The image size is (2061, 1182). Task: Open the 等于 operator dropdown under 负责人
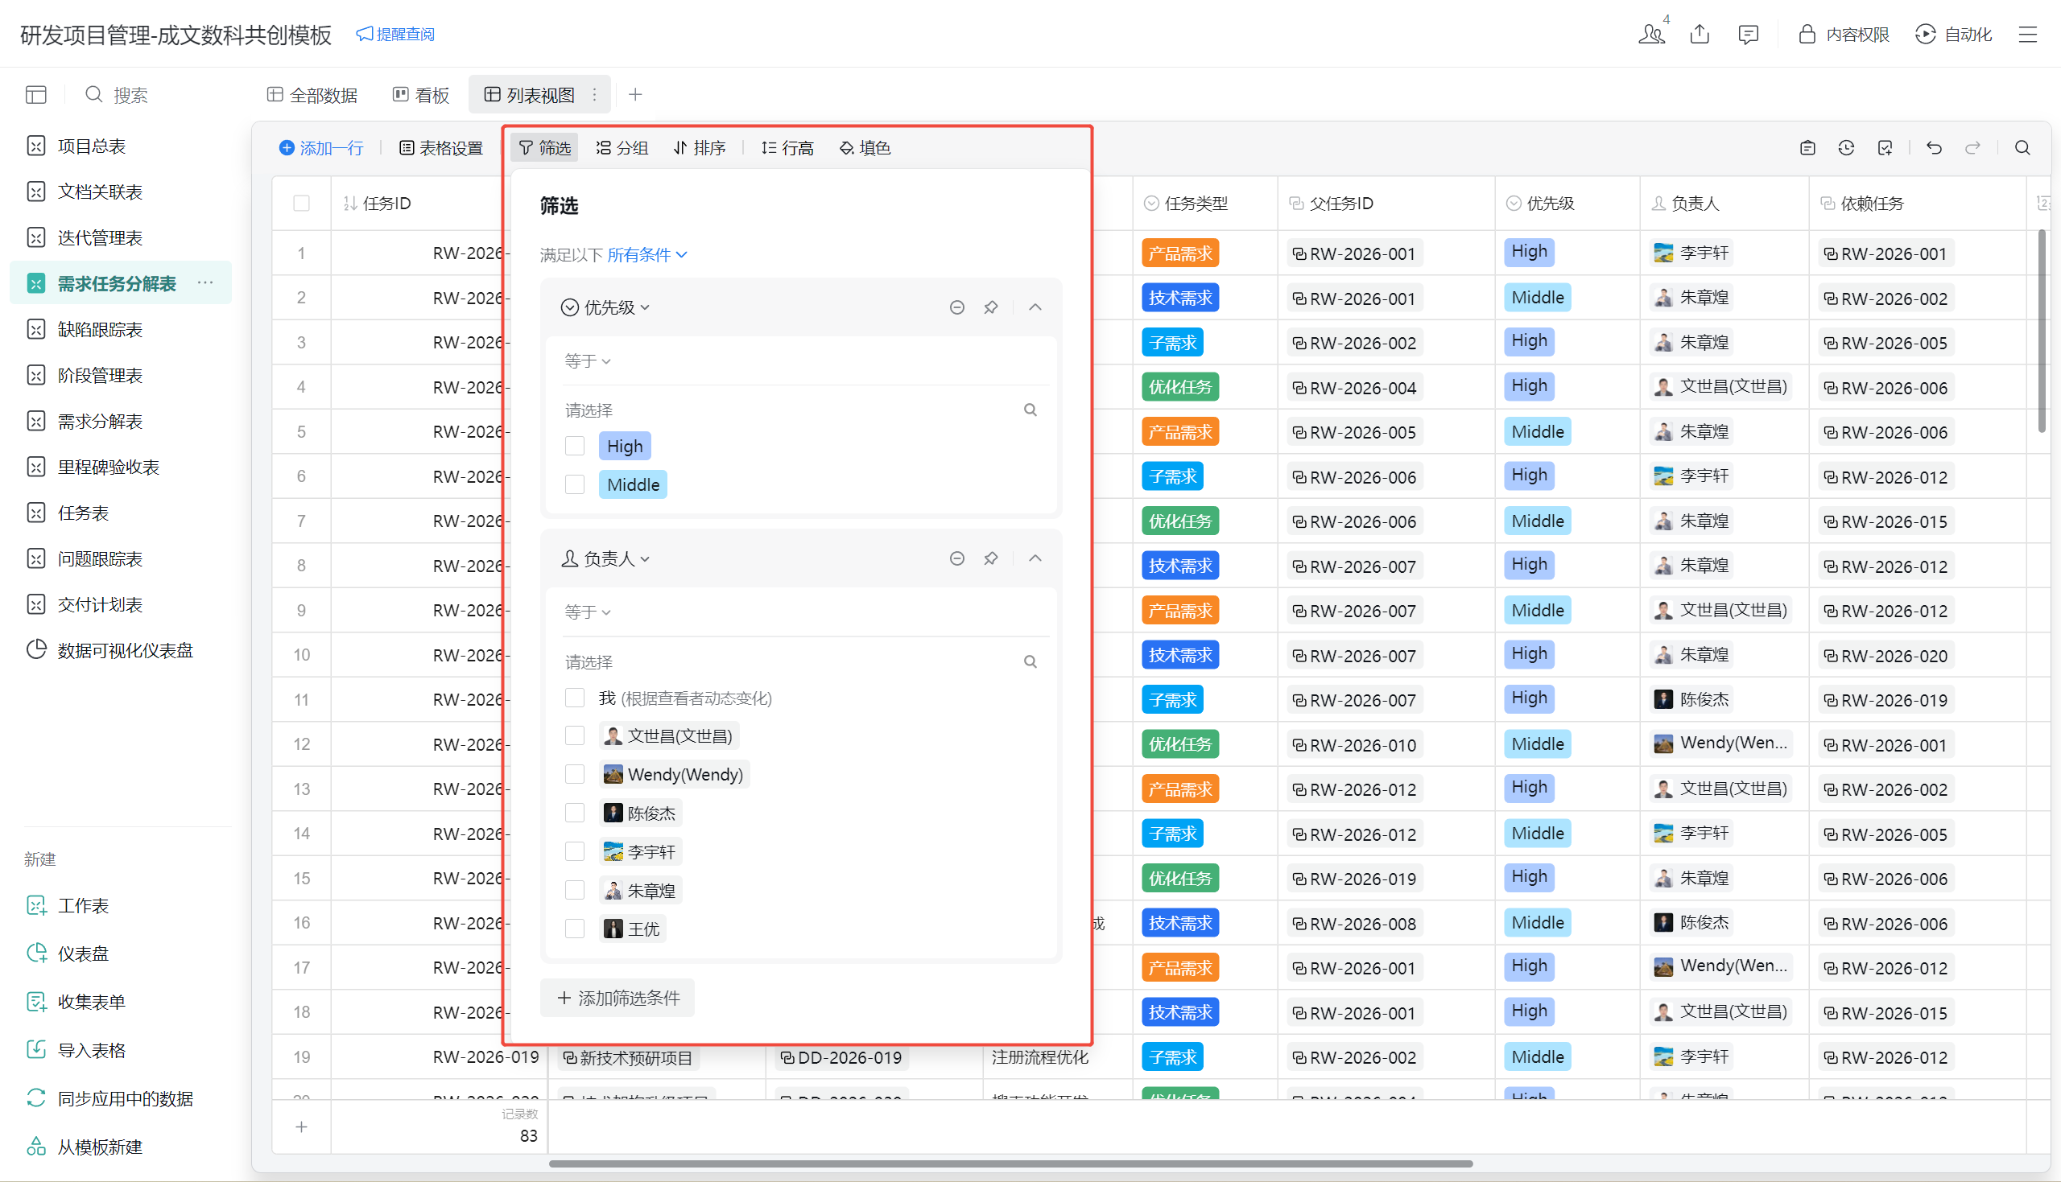point(587,612)
